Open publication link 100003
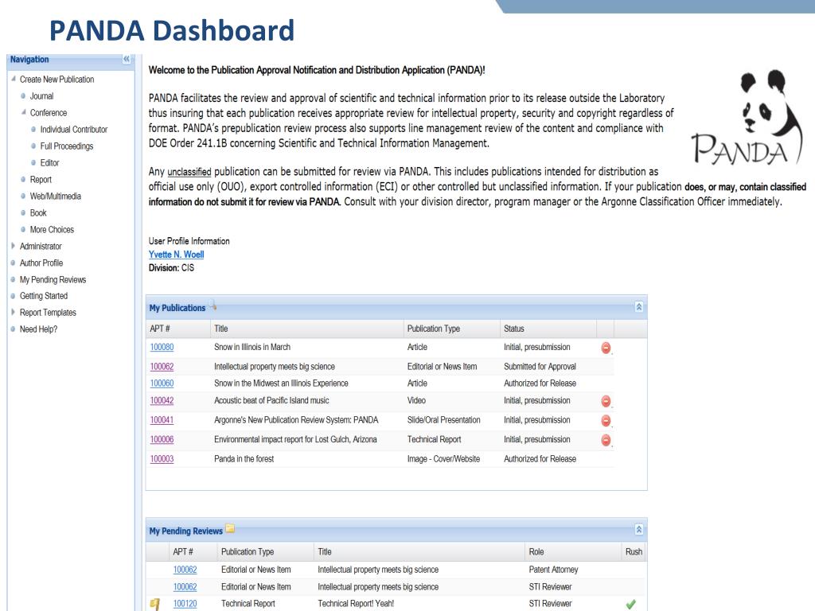The width and height of the screenshot is (815, 611). point(162,459)
